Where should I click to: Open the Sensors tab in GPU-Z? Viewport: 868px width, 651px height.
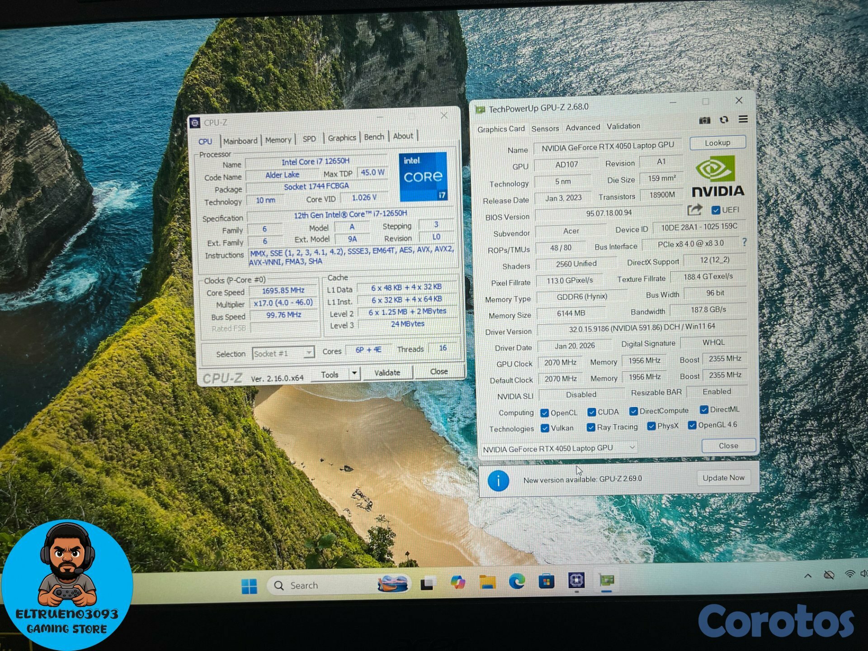coord(545,129)
